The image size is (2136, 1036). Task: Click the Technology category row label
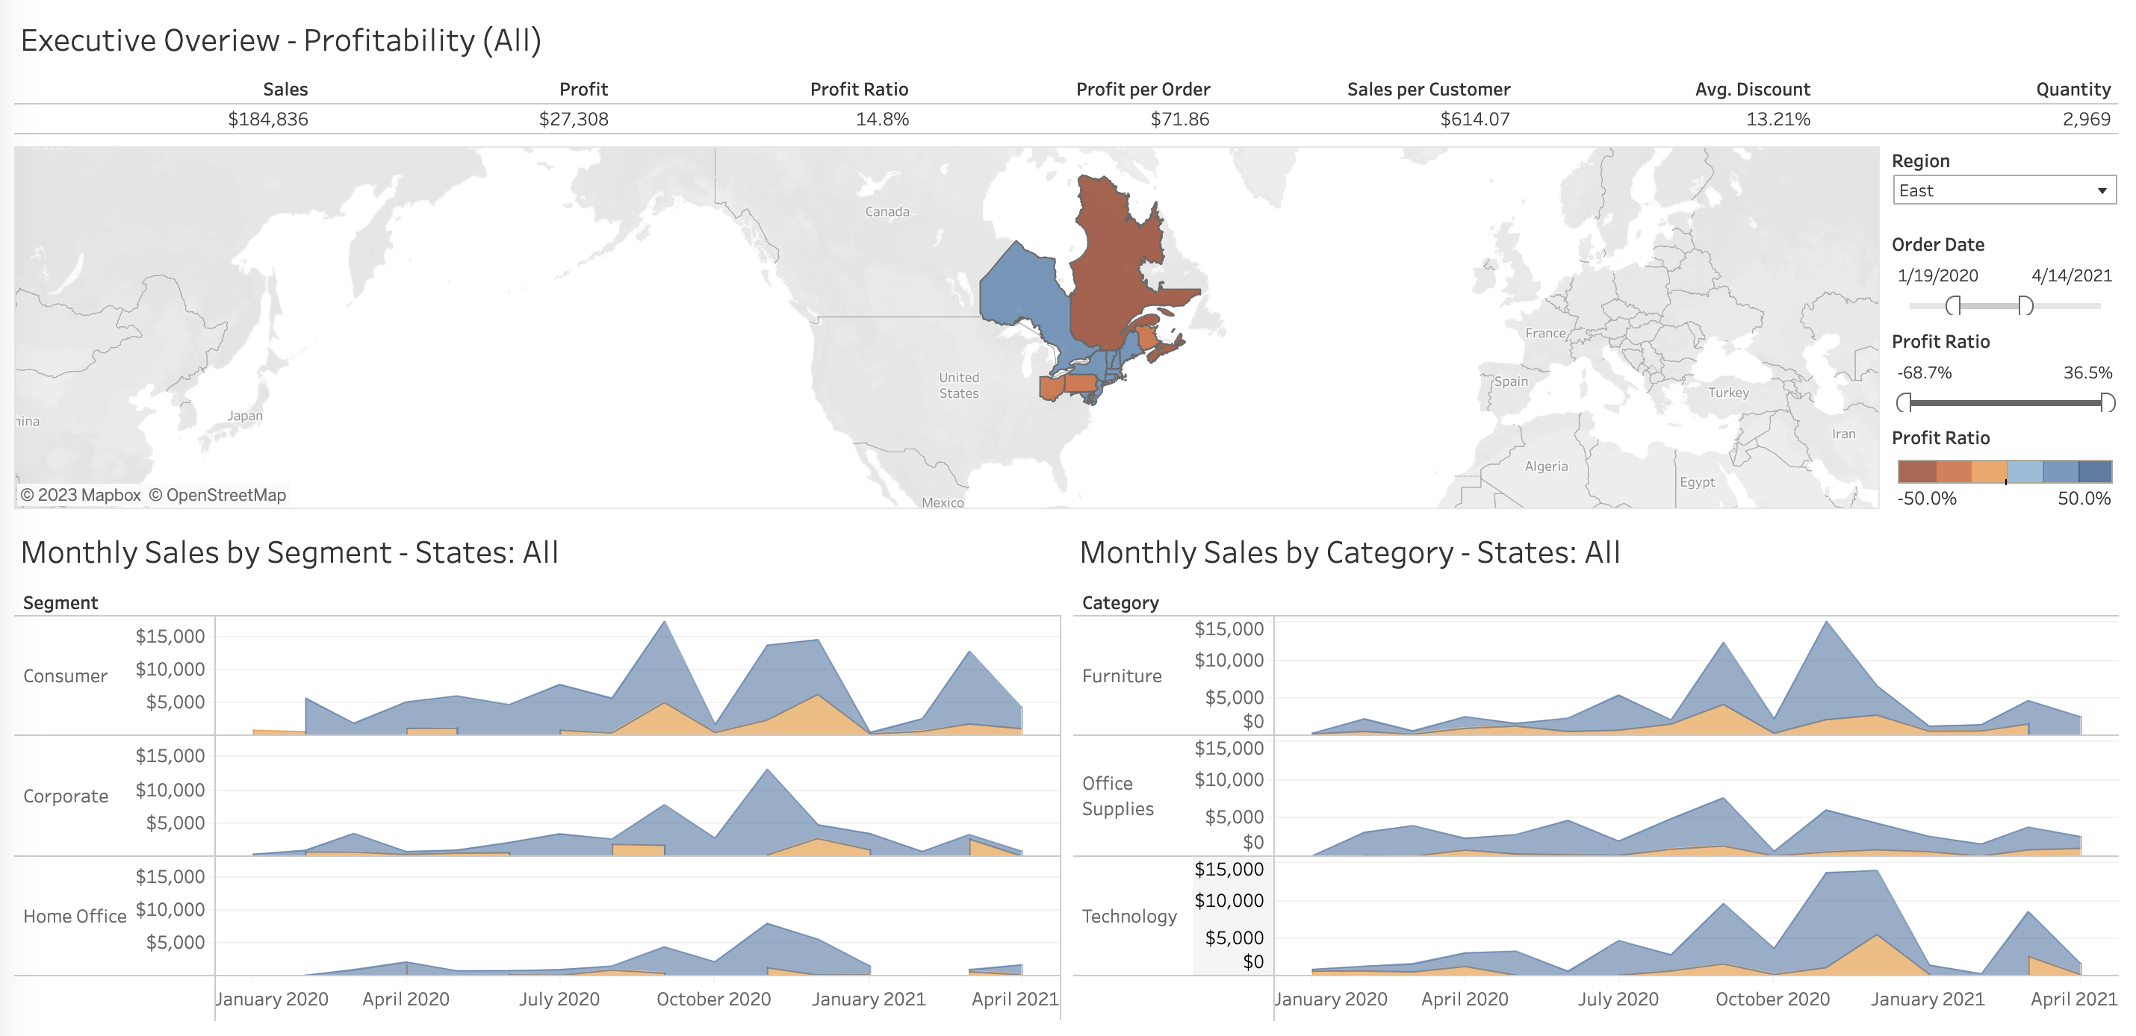click(1128, 917)
